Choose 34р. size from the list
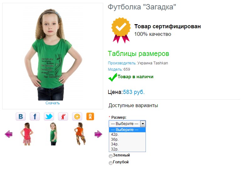The height and width of the screenshot is (180, 249). point(127,144)
